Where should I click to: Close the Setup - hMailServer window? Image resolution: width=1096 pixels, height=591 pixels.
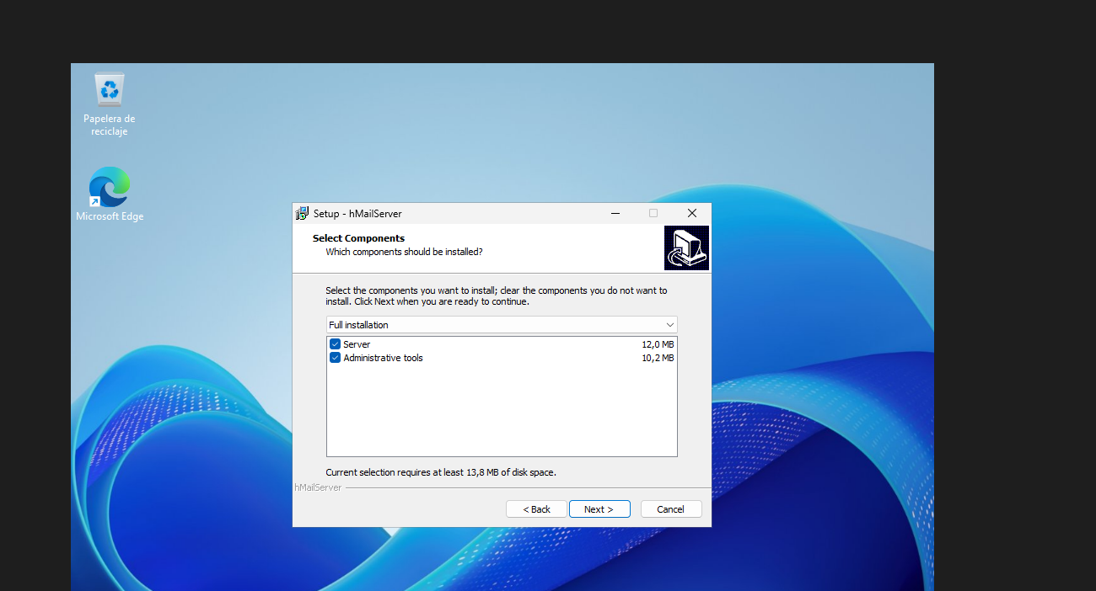pyautogui.click(x=692, y=214)
